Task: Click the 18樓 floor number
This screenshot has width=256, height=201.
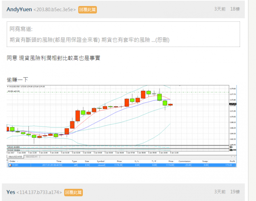Action: click(x=235, y=9)
